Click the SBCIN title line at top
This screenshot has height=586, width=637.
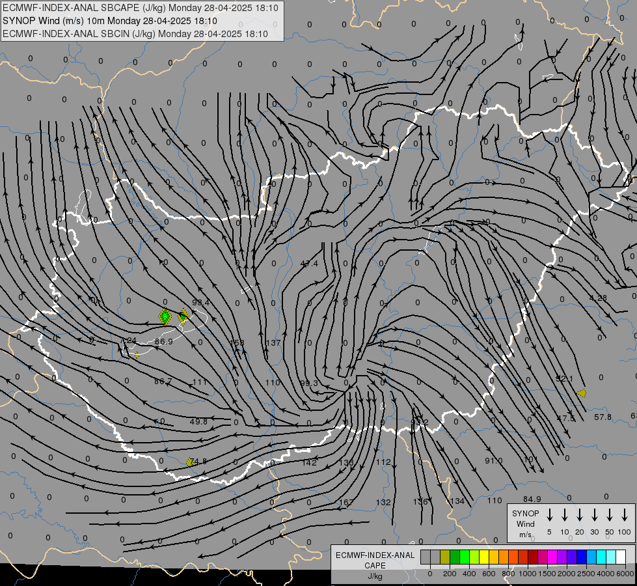click(135, 34)
